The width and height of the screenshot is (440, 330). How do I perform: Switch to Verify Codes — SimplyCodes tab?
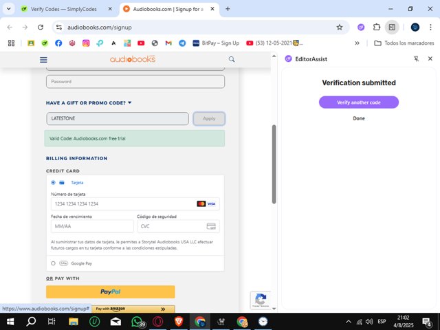(x=64, y=9)
